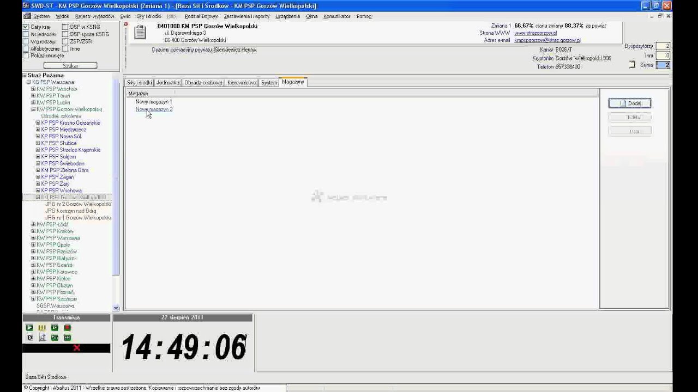
Task: Click the green step-forward transmission icon
Action: pyautogui.click(x=55, y=328)
